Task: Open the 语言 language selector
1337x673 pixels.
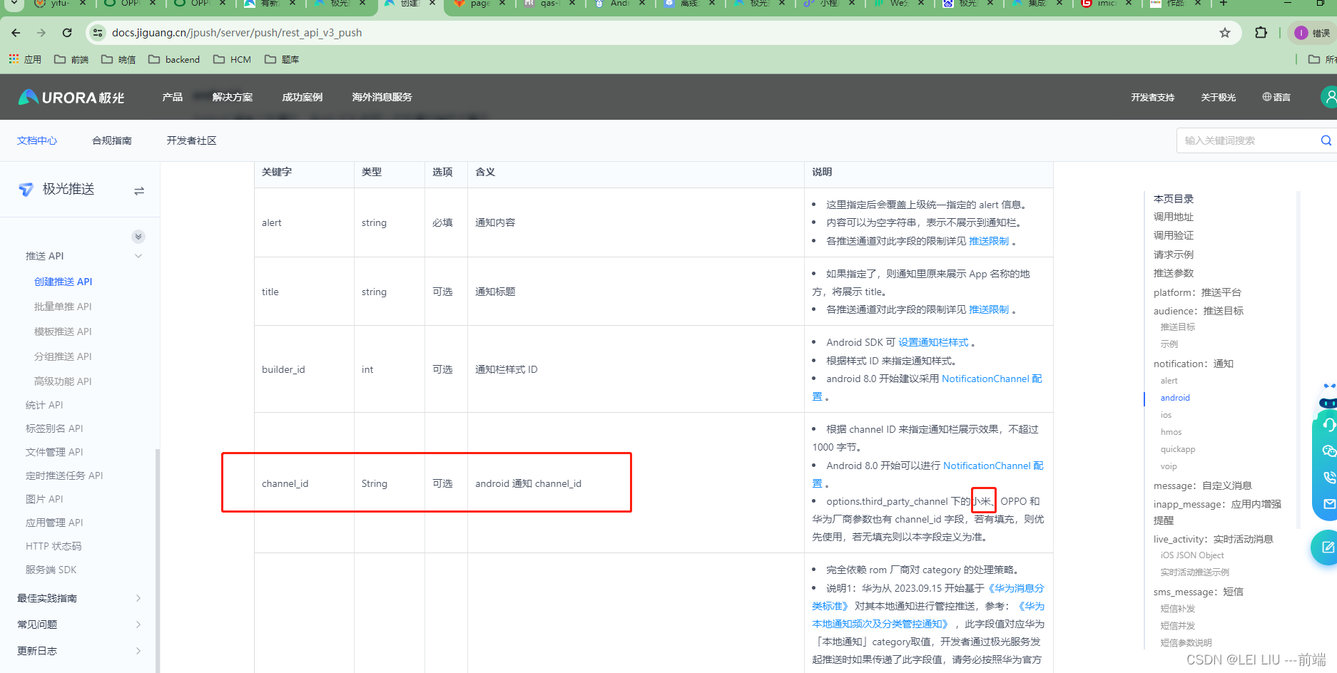Action: [1276, 97]
